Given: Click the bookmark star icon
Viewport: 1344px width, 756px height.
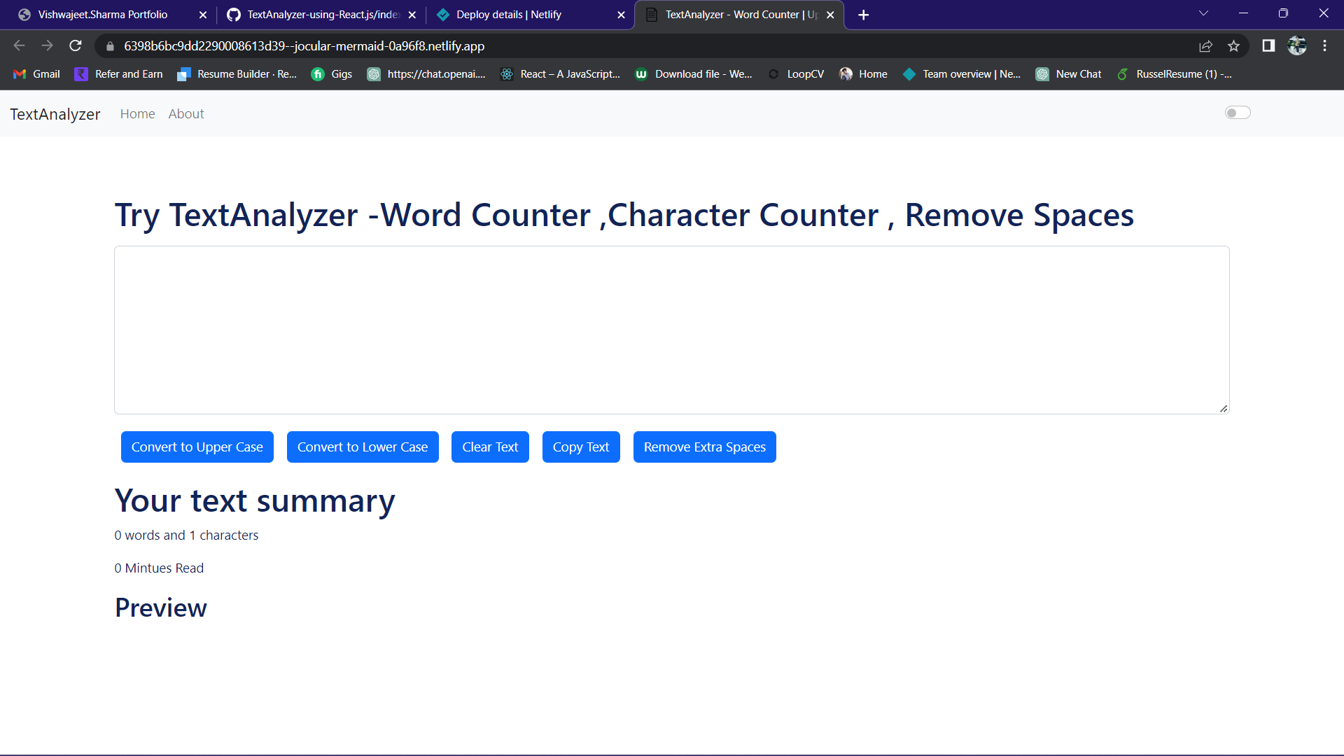Looking at the screenshot, I should (x=1233, y=46).
